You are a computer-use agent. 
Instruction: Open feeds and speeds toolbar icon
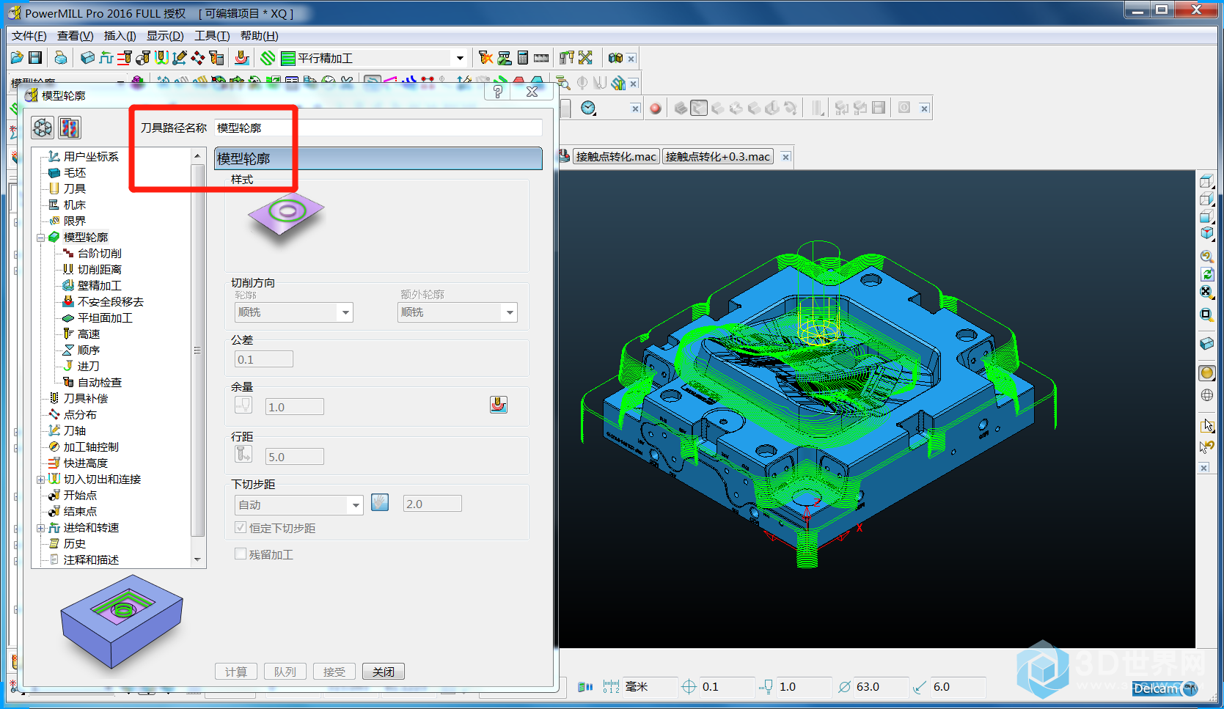click(x=106, y=58)
